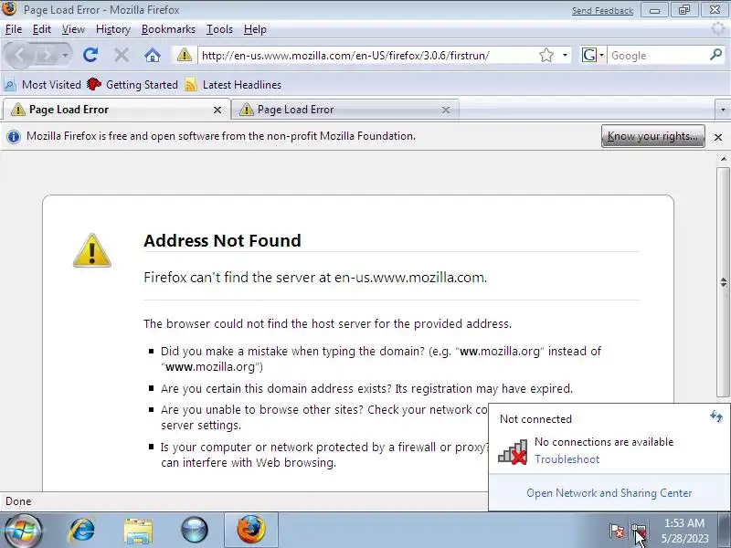
Task: Click the no-connections signal bars icon
Action: 513,451
